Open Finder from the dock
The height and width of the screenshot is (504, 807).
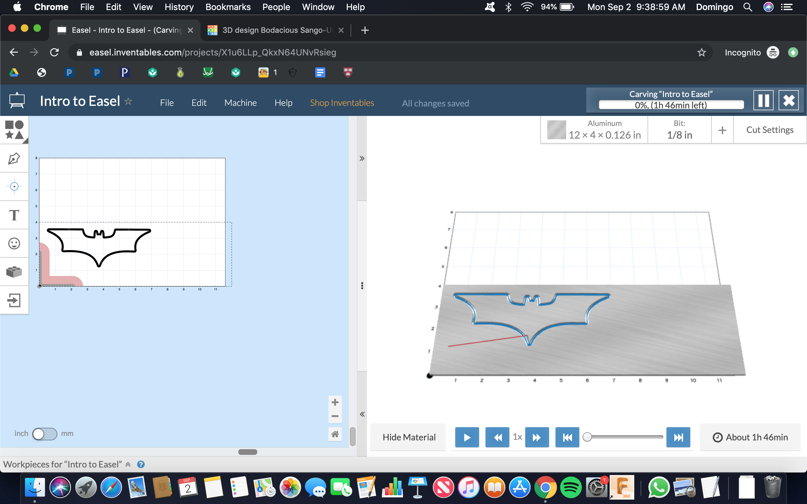click(x=35, y=487)
